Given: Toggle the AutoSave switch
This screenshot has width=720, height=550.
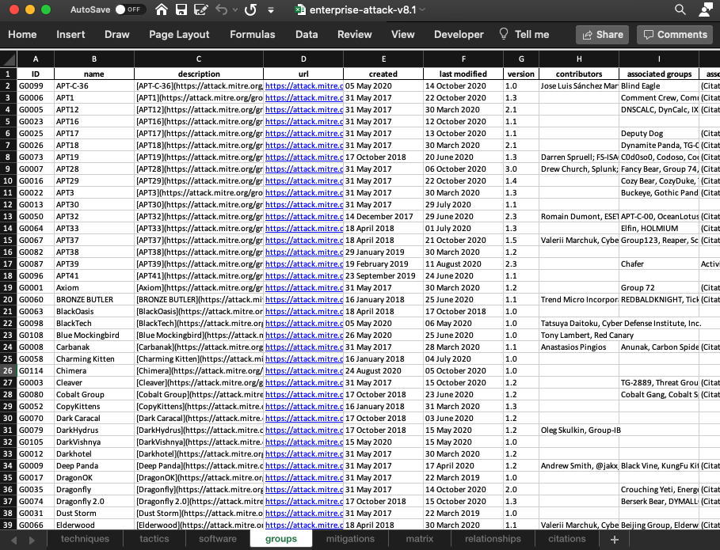Looking at the screenshot, I should coord(131,10).
